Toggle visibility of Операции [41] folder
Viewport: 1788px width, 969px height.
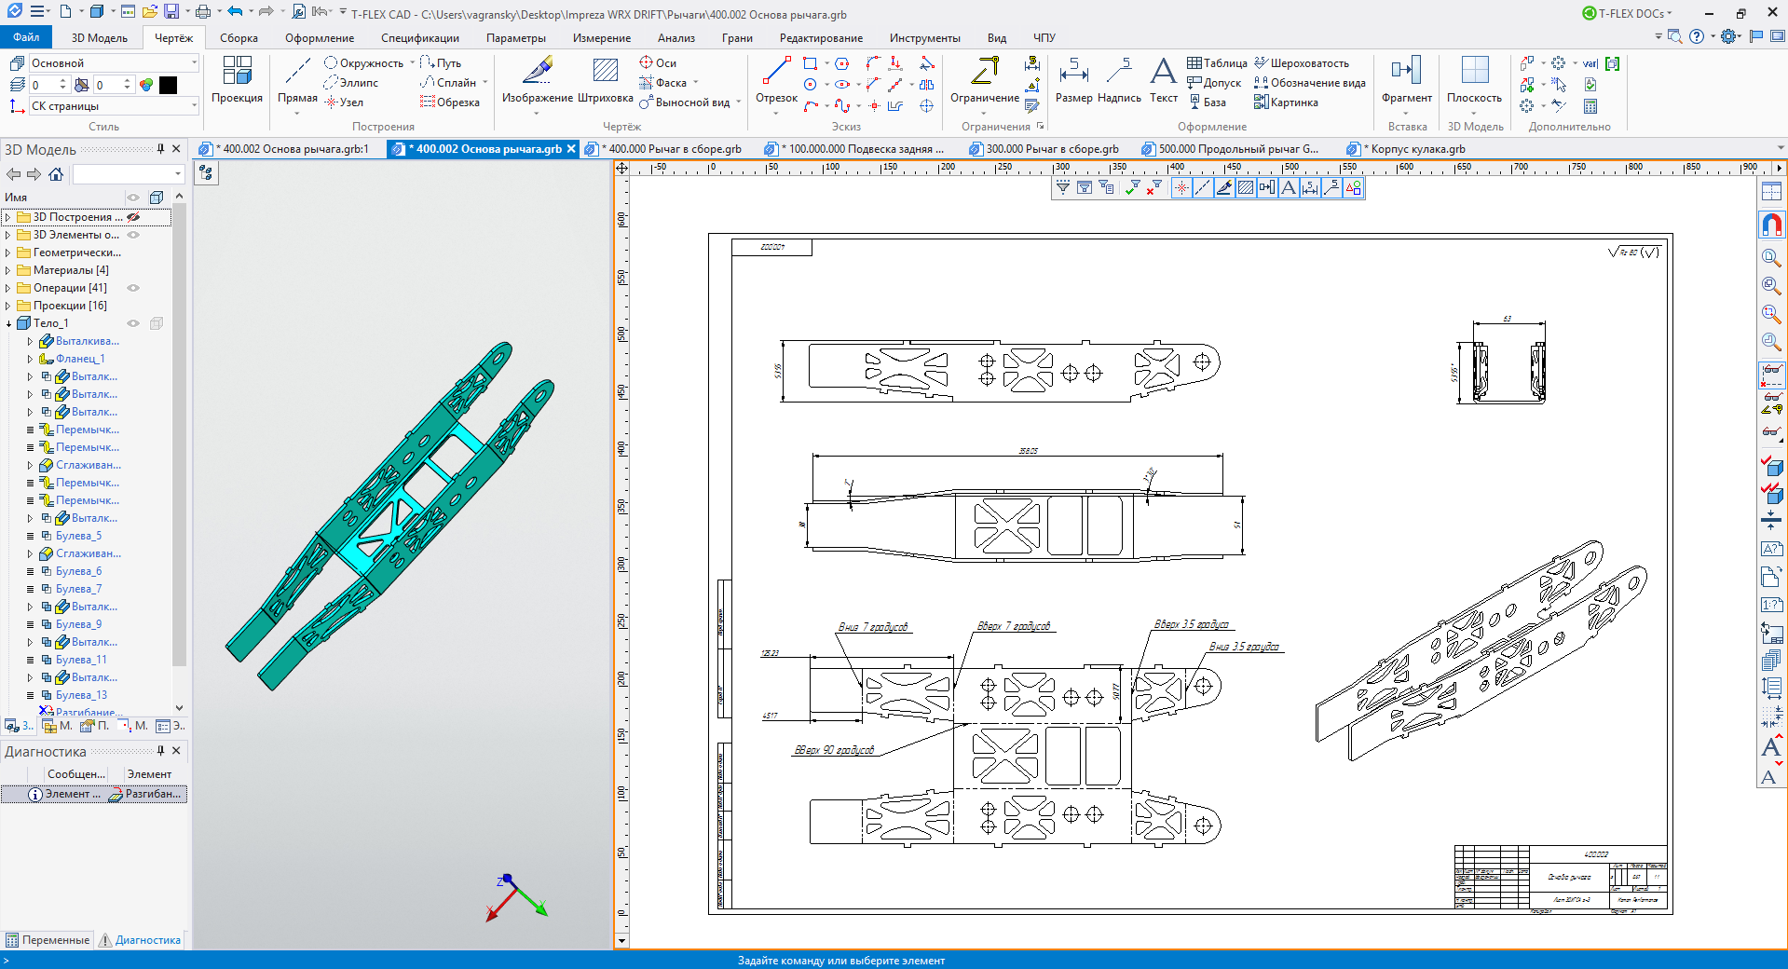[133, 287]
